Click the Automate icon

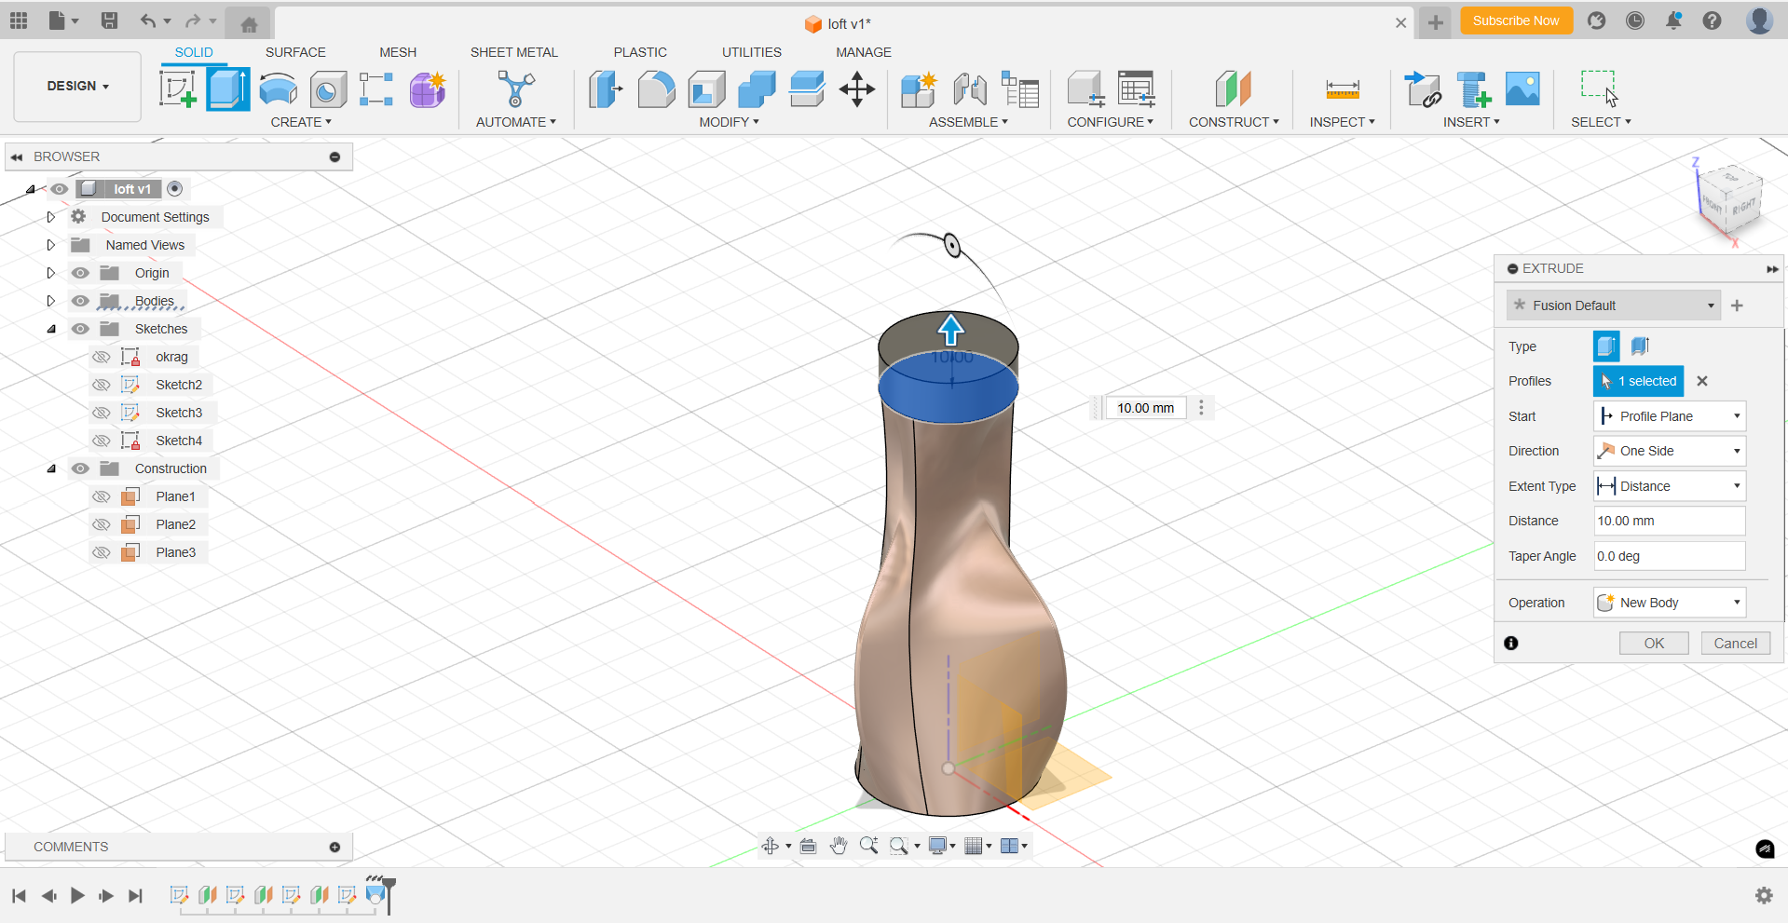515,89
